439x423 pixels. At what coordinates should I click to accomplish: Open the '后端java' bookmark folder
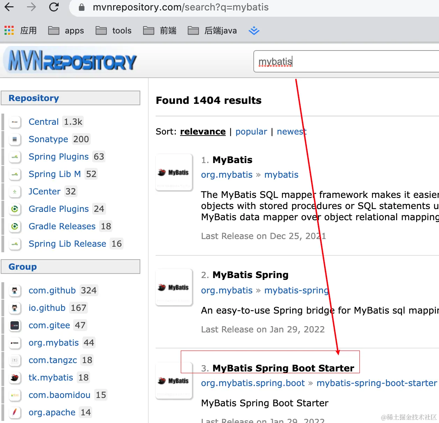coord(213,31)
